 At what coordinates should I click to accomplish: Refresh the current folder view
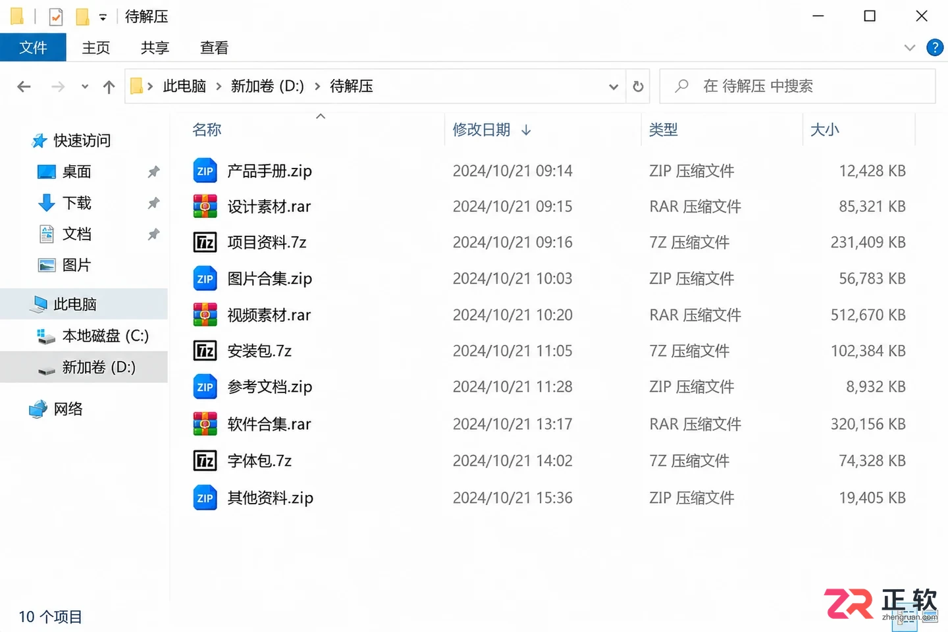click(x=638, y=86)
